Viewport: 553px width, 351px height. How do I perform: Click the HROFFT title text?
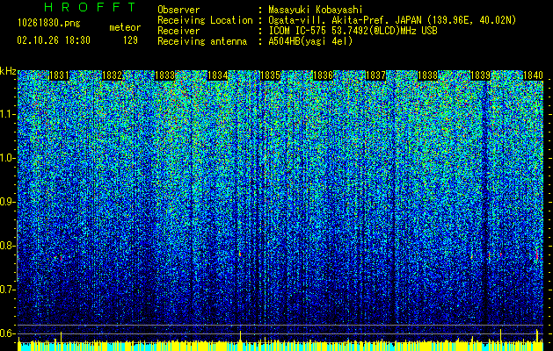coord(90,7)
